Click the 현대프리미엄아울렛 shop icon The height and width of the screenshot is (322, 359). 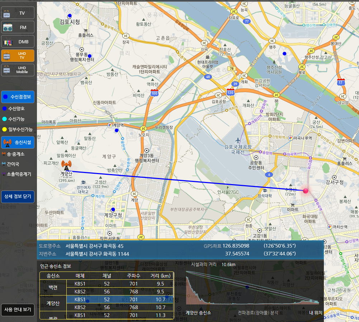click(x=208, y=57)
